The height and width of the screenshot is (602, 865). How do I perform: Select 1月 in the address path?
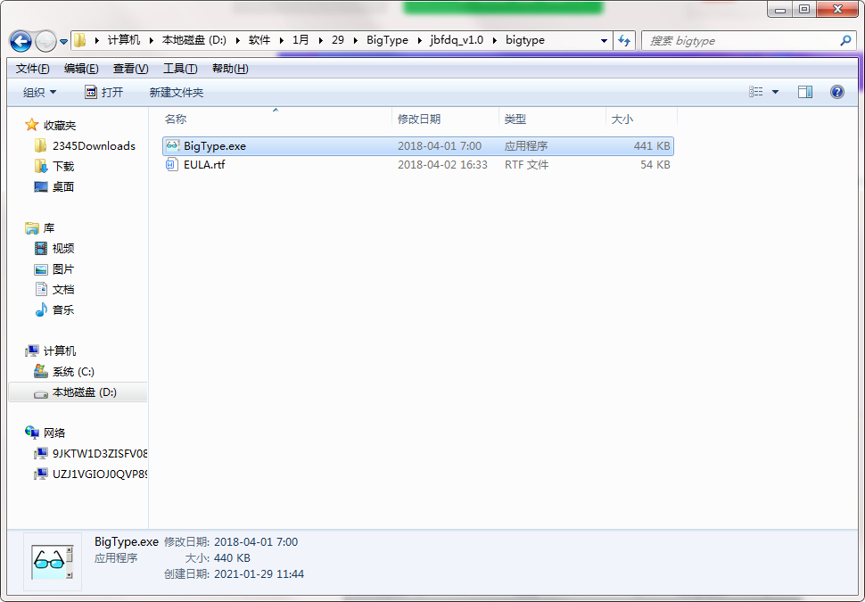301,40
